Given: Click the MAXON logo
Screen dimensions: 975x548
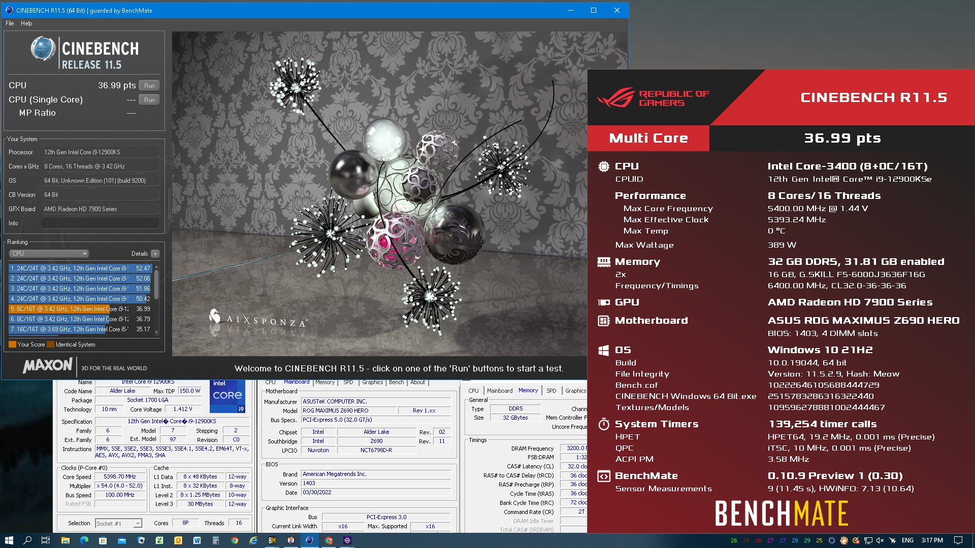Looking at the screenshot, I should 48,365.
